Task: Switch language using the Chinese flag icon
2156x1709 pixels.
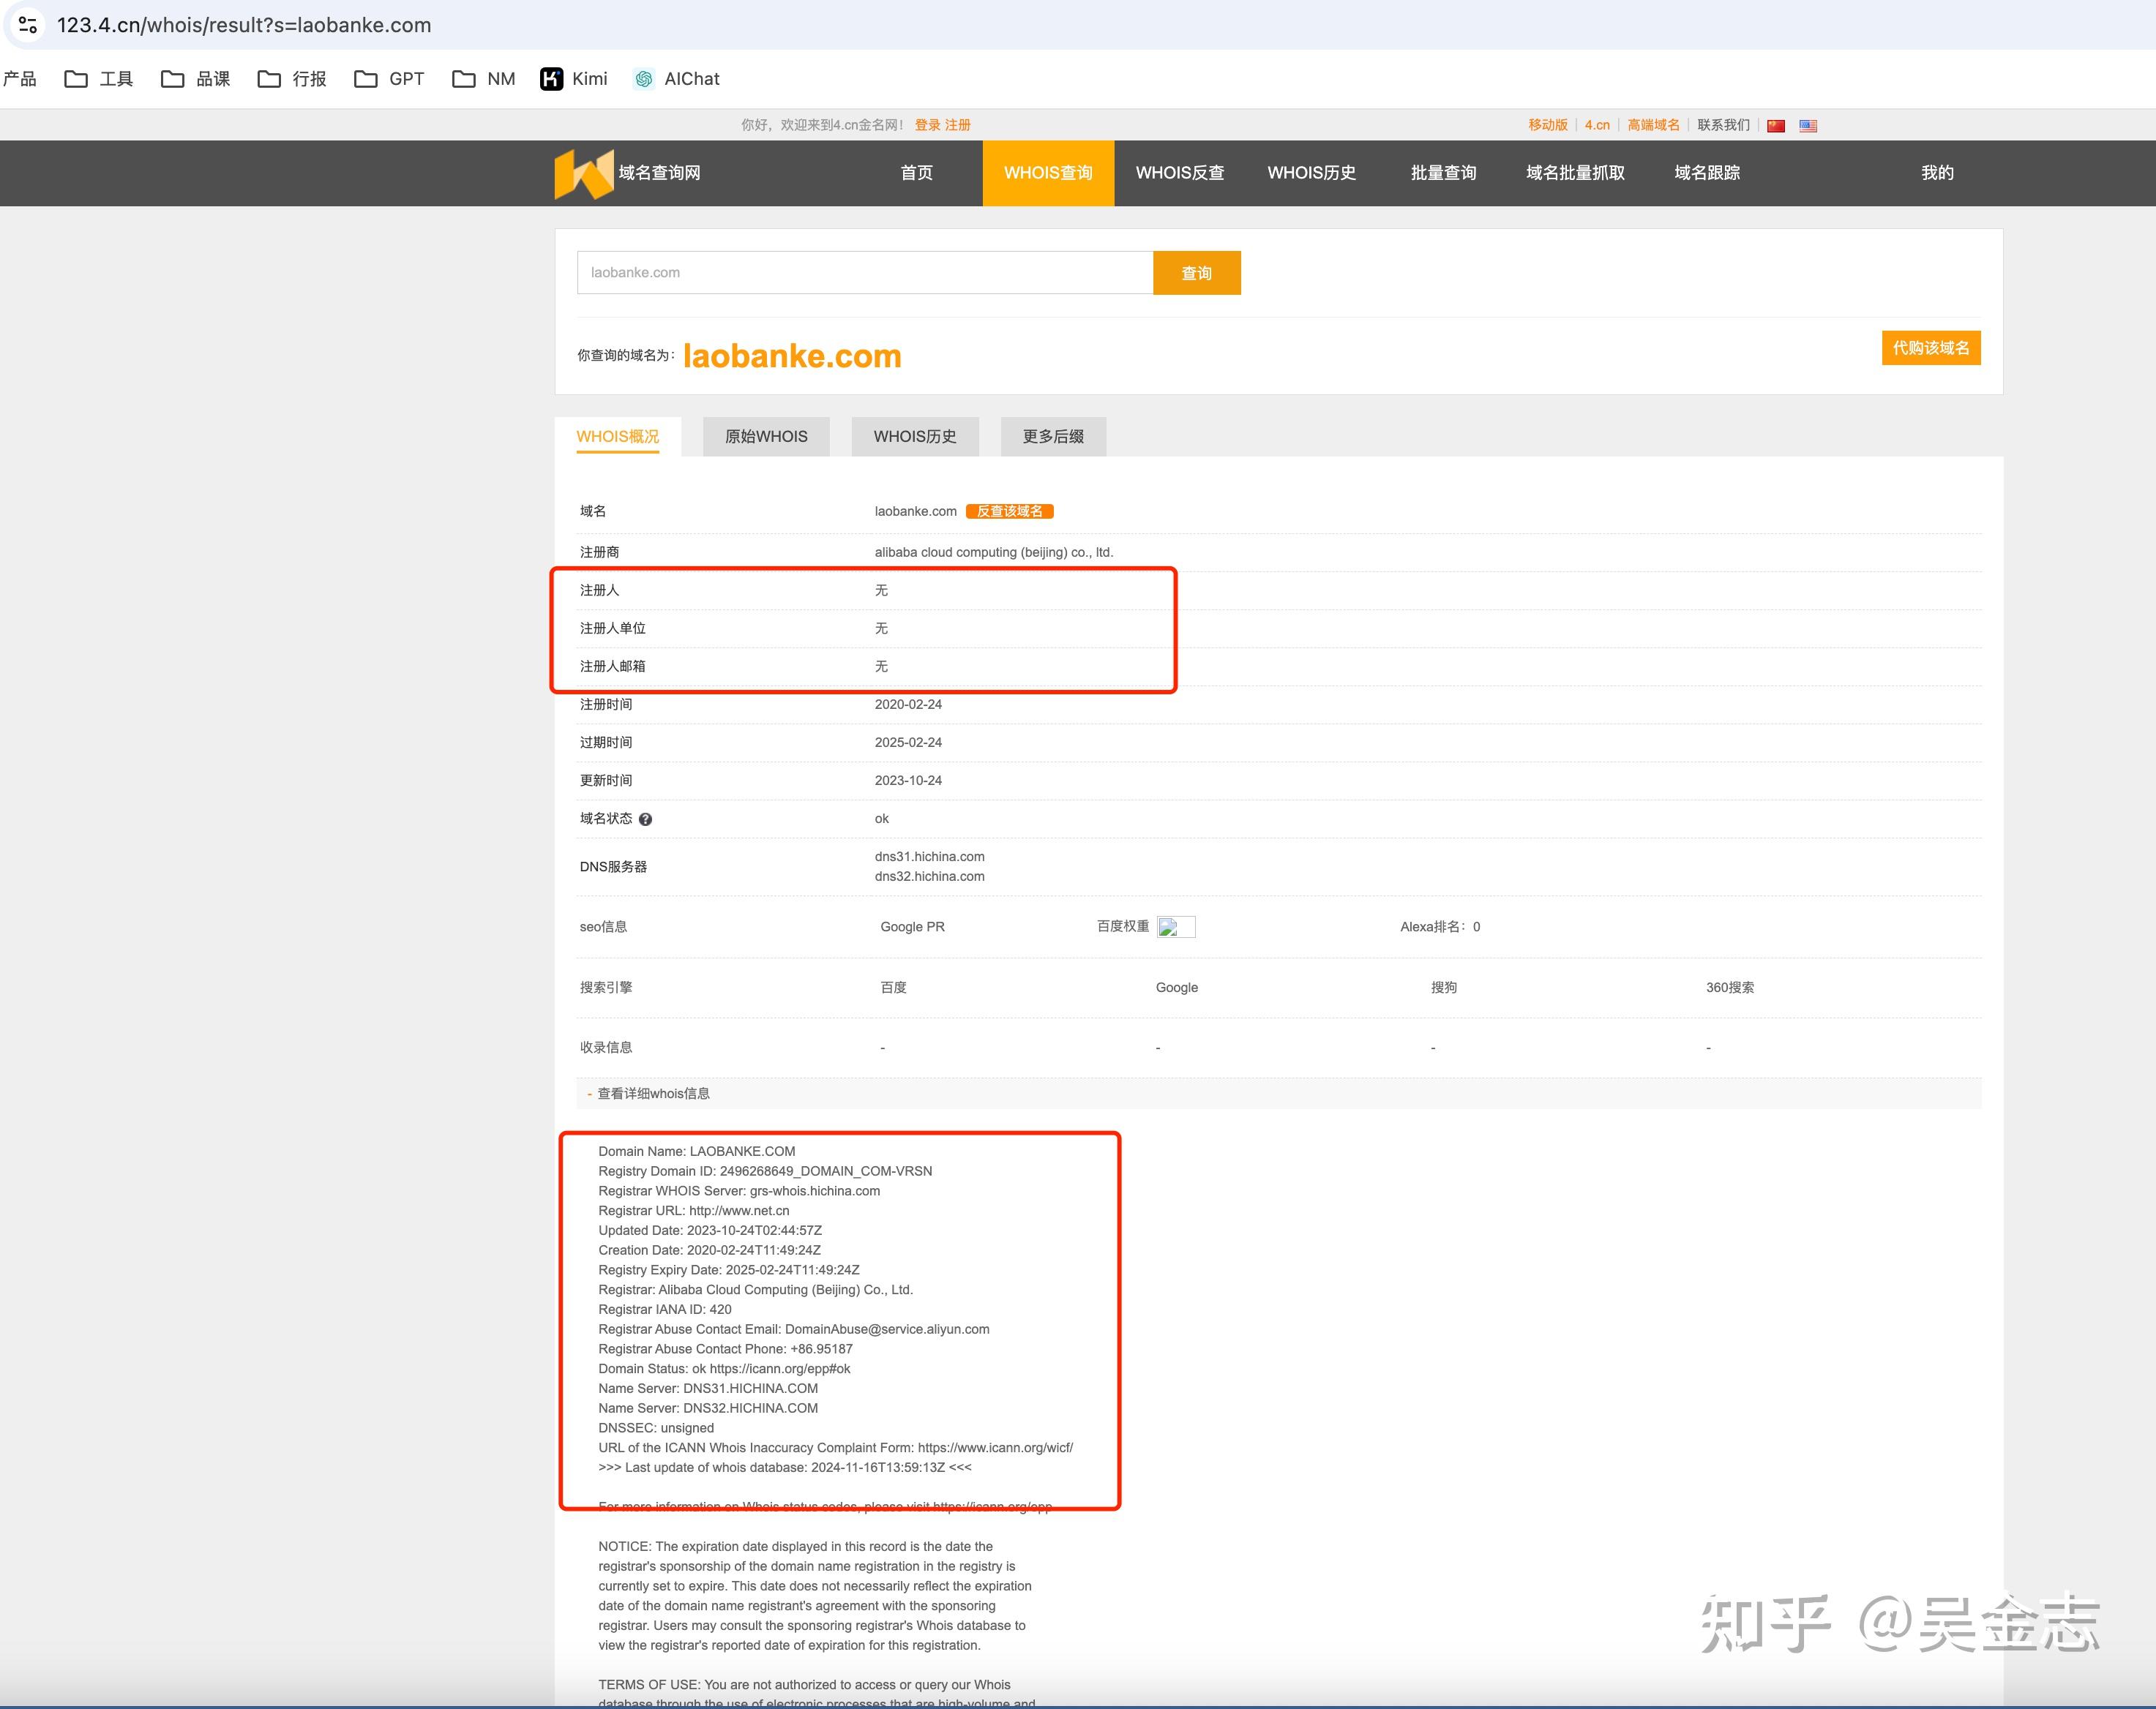Action: [x=1776, y=125]
